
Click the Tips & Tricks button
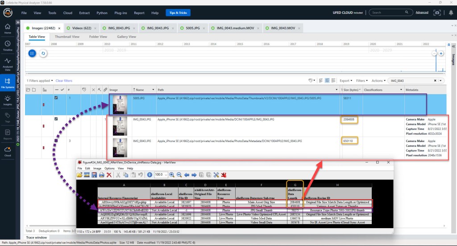pyautogui.click(x=178, y=13)
